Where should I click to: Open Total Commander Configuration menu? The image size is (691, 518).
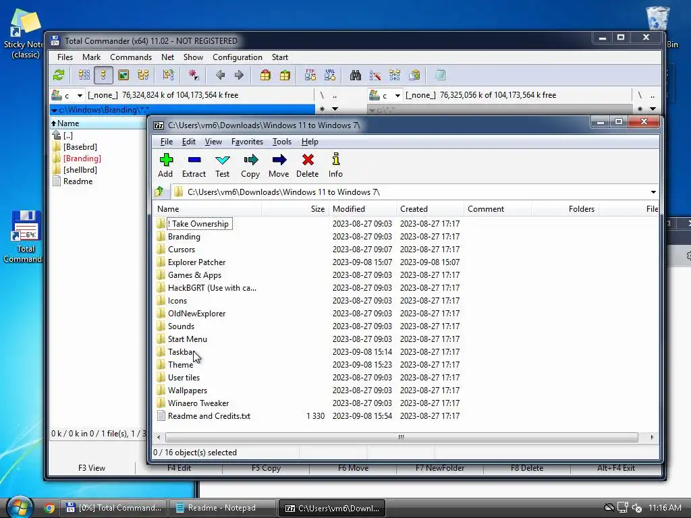(x=237, y=57)
